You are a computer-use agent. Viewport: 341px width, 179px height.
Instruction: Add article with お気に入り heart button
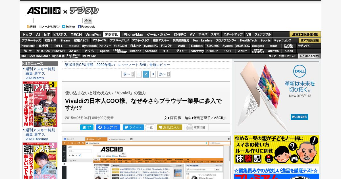(x=169, y=127)
